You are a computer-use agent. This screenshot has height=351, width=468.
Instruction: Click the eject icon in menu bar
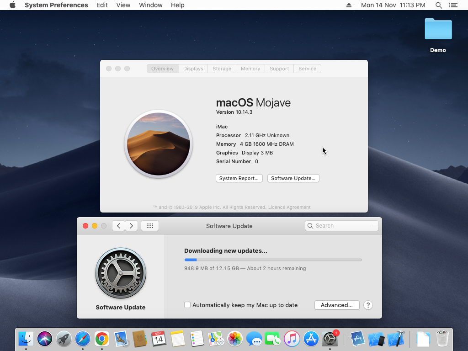click(349, 5)
